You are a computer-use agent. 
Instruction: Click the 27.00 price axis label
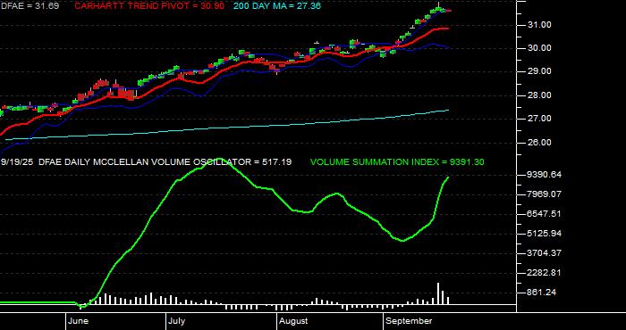(540, 119)
